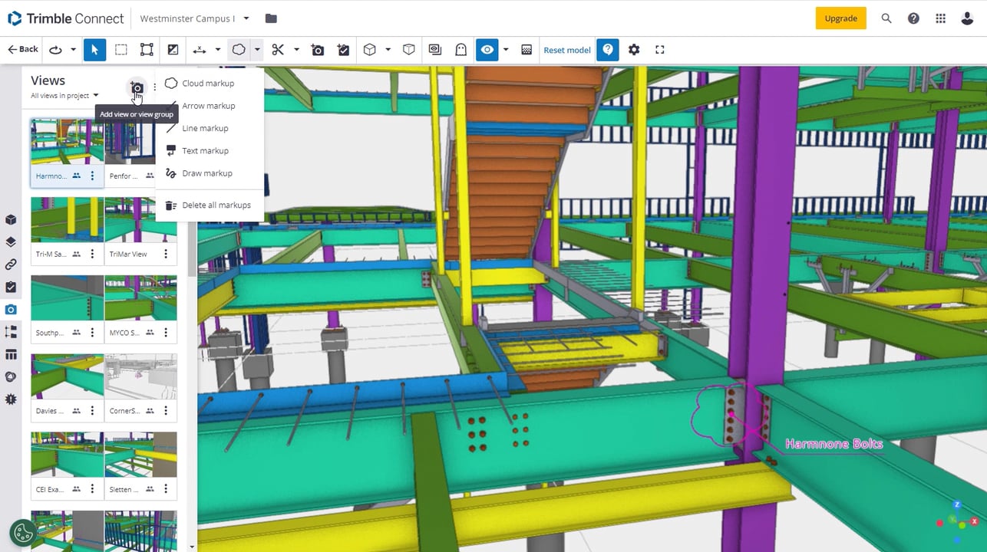Viewport: 987px width, 552px height.
Task: Open the visibility options dropdown arrow
Action: (x=506, y=50)
